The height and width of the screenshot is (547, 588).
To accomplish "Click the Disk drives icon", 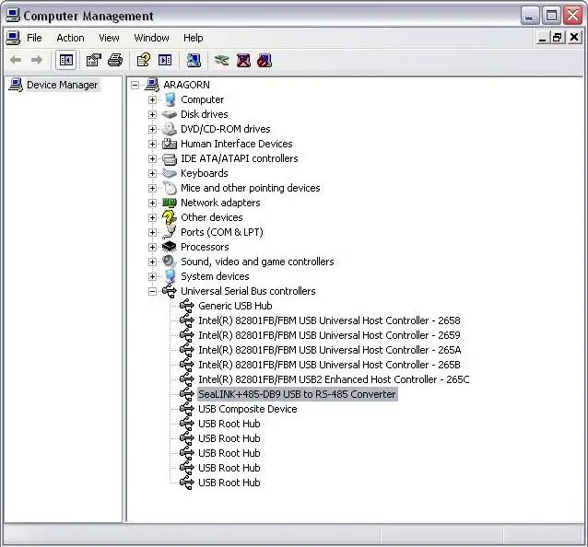I will click(170, 114).
